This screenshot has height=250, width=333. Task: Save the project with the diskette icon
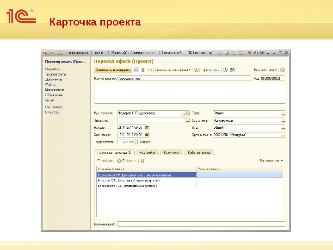[x=136, y=70]
